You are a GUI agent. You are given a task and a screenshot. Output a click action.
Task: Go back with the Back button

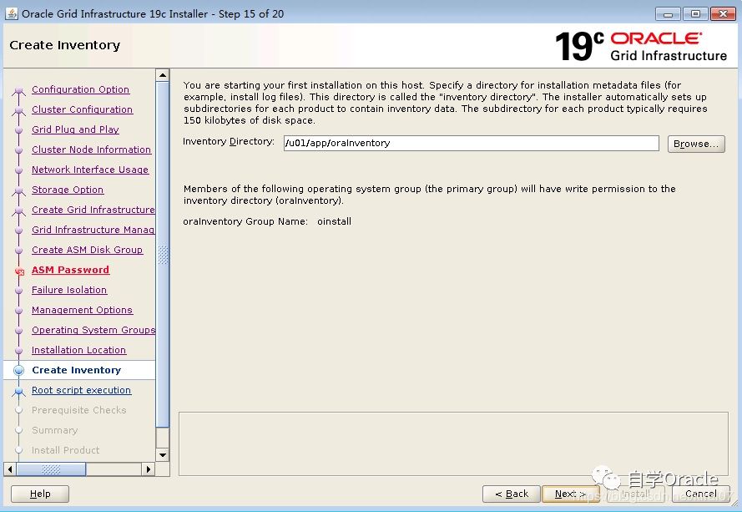[511, 494]
